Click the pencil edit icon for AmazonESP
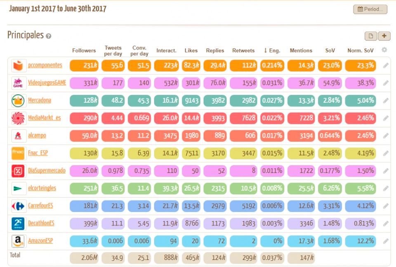396x267 pixels. pyautogui.click(x=386, y=241)
